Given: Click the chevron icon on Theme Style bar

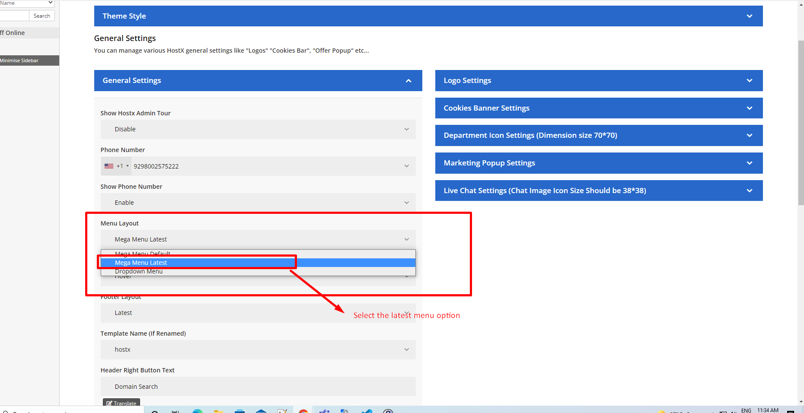Looking at the screenshot, I should click(x=749, y=16).
